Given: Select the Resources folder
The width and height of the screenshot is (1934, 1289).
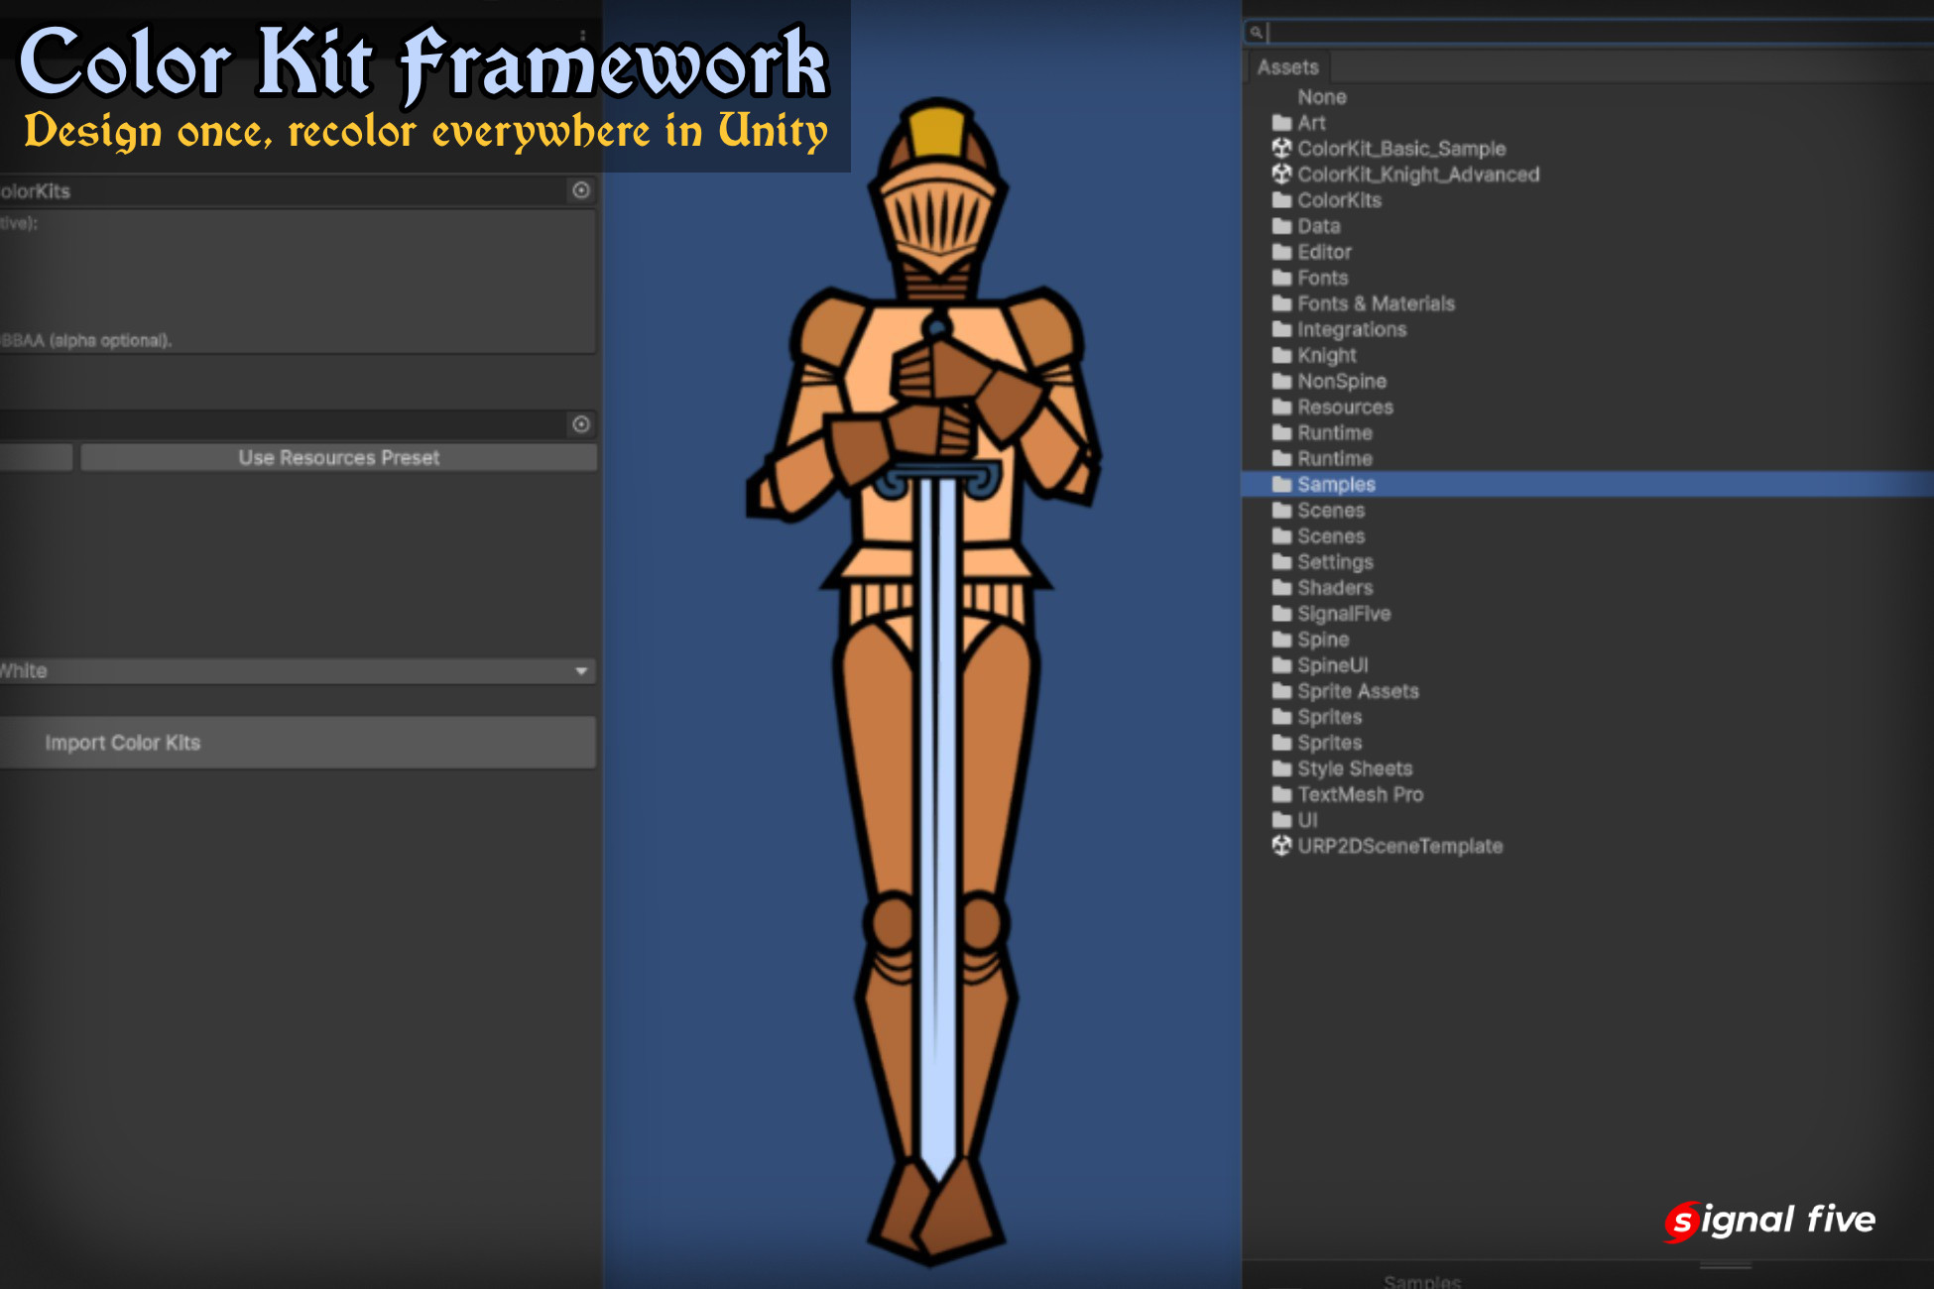Looking at the screenshot, I should [x=1345, y=407].
